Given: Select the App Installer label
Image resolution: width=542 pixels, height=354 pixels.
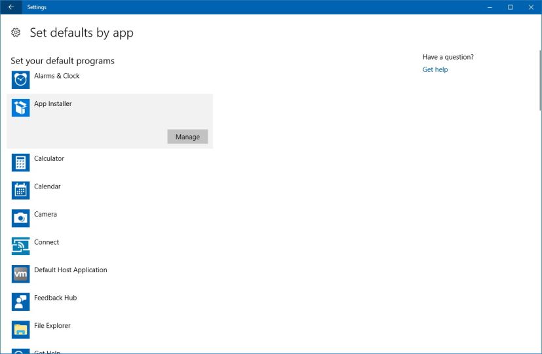Looking at the screenshot, I should coord(53,104).
